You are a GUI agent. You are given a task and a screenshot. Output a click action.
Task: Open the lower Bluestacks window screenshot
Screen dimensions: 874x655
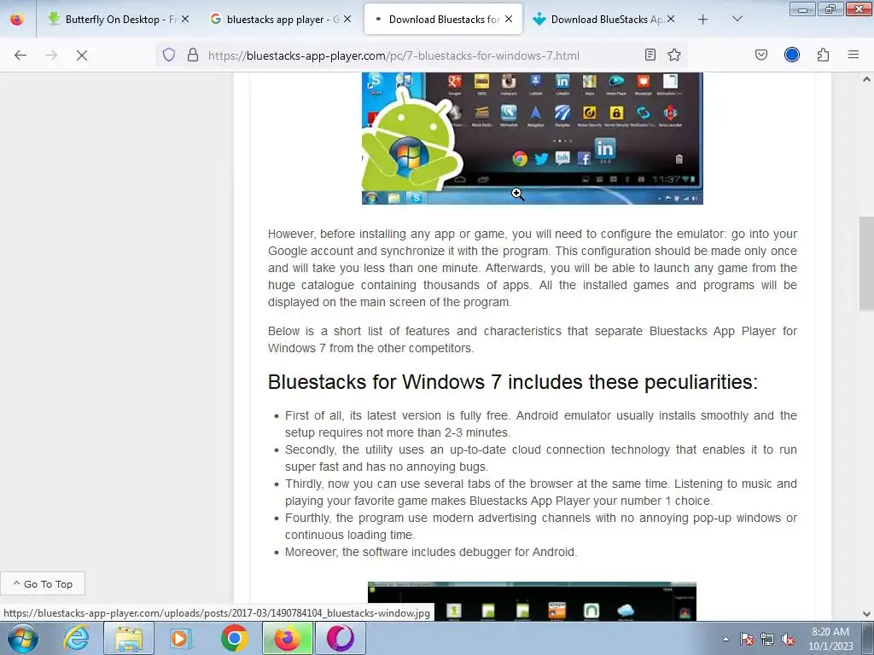(532, 601)
